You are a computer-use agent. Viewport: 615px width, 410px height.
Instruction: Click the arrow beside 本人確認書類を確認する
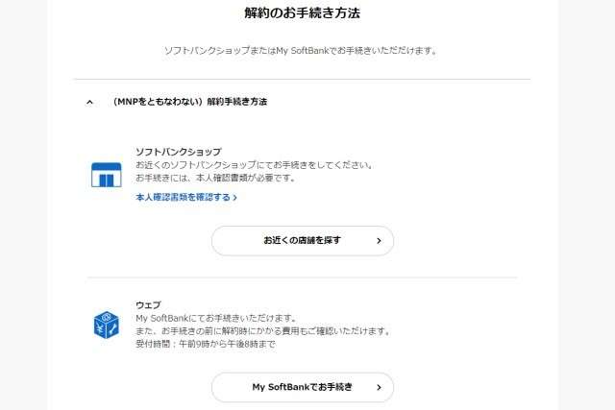(x=234, y=197)
